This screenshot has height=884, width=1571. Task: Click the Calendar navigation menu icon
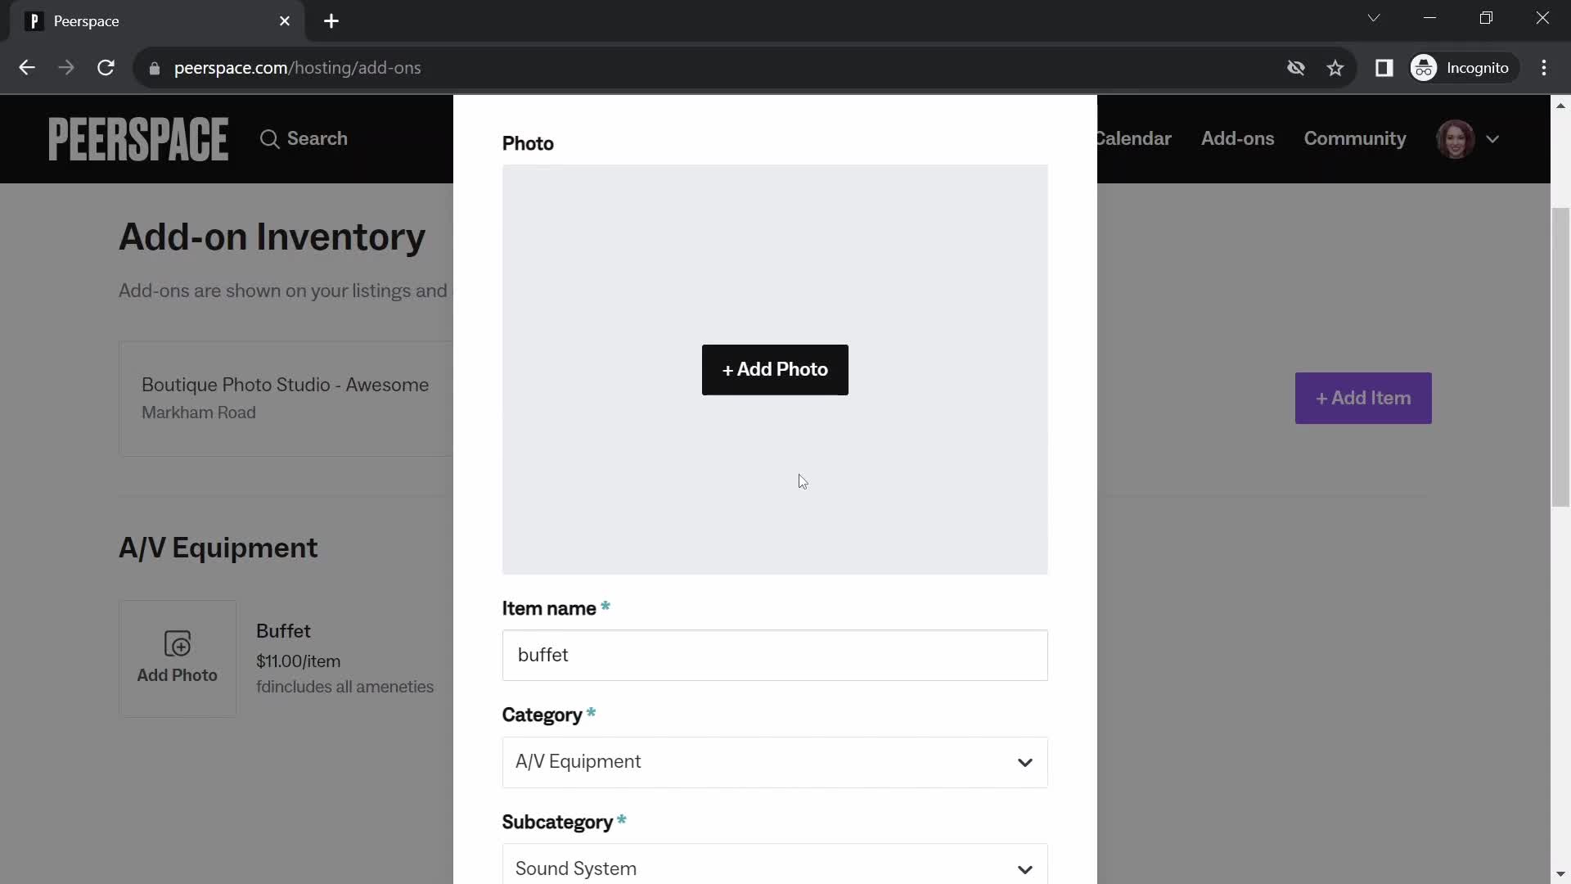pyautogui.click(x=1132, y=138)
